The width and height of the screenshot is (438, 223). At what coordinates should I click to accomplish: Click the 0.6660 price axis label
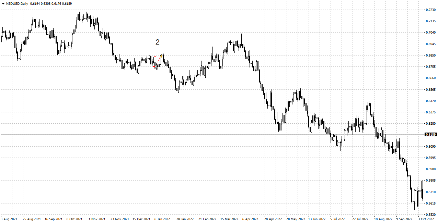431,78
